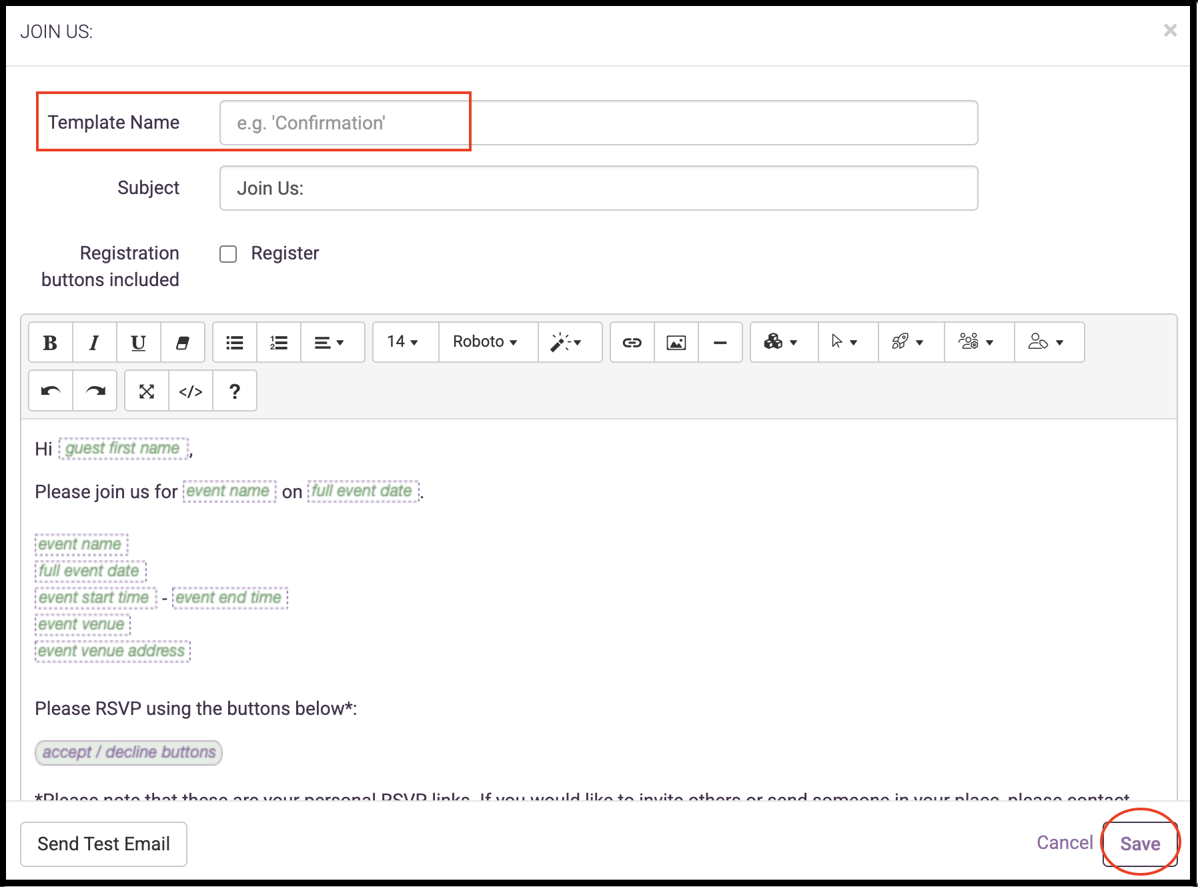Open the font size 14 dropdown
Viewport: 1198px width, 887px height.
[404, 342]
